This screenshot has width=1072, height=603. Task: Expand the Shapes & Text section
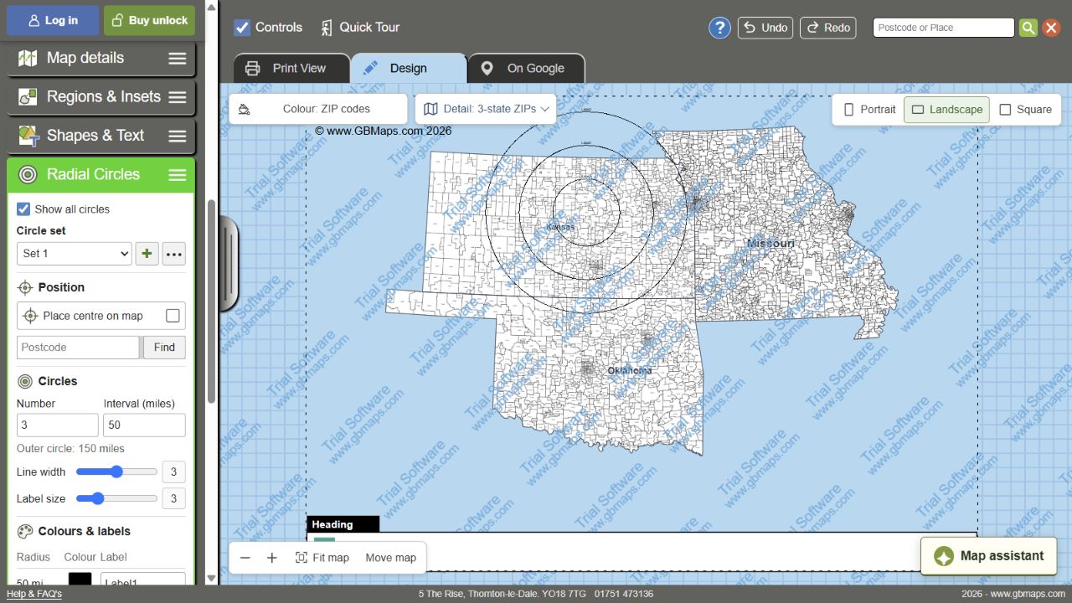(x=101, y=136)
